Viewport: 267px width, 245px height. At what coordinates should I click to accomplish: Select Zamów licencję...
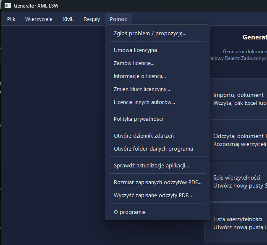coord(158,63)
